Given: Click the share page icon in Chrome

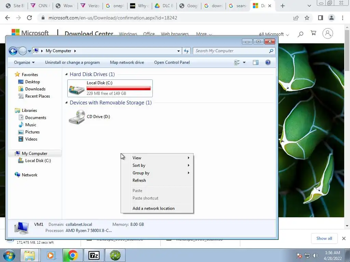Looking at the screenshot, I should (x=296, y=18).
